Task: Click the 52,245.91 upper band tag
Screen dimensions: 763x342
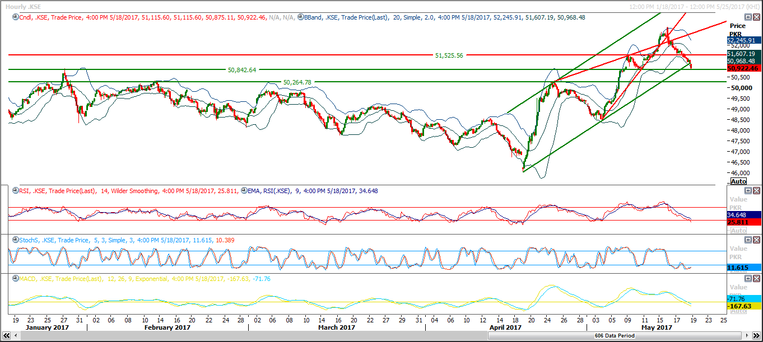Action: [744, 40]
